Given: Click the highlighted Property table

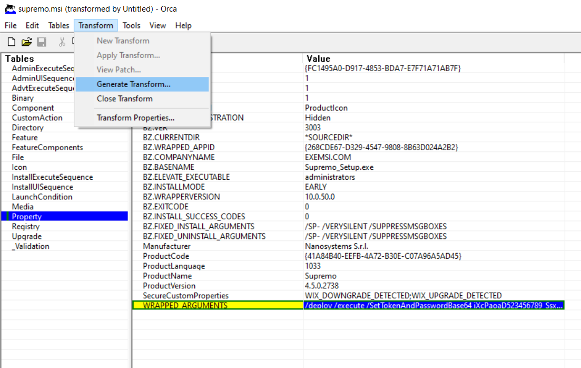Looking at the screenshot, I should coord(65,217).
